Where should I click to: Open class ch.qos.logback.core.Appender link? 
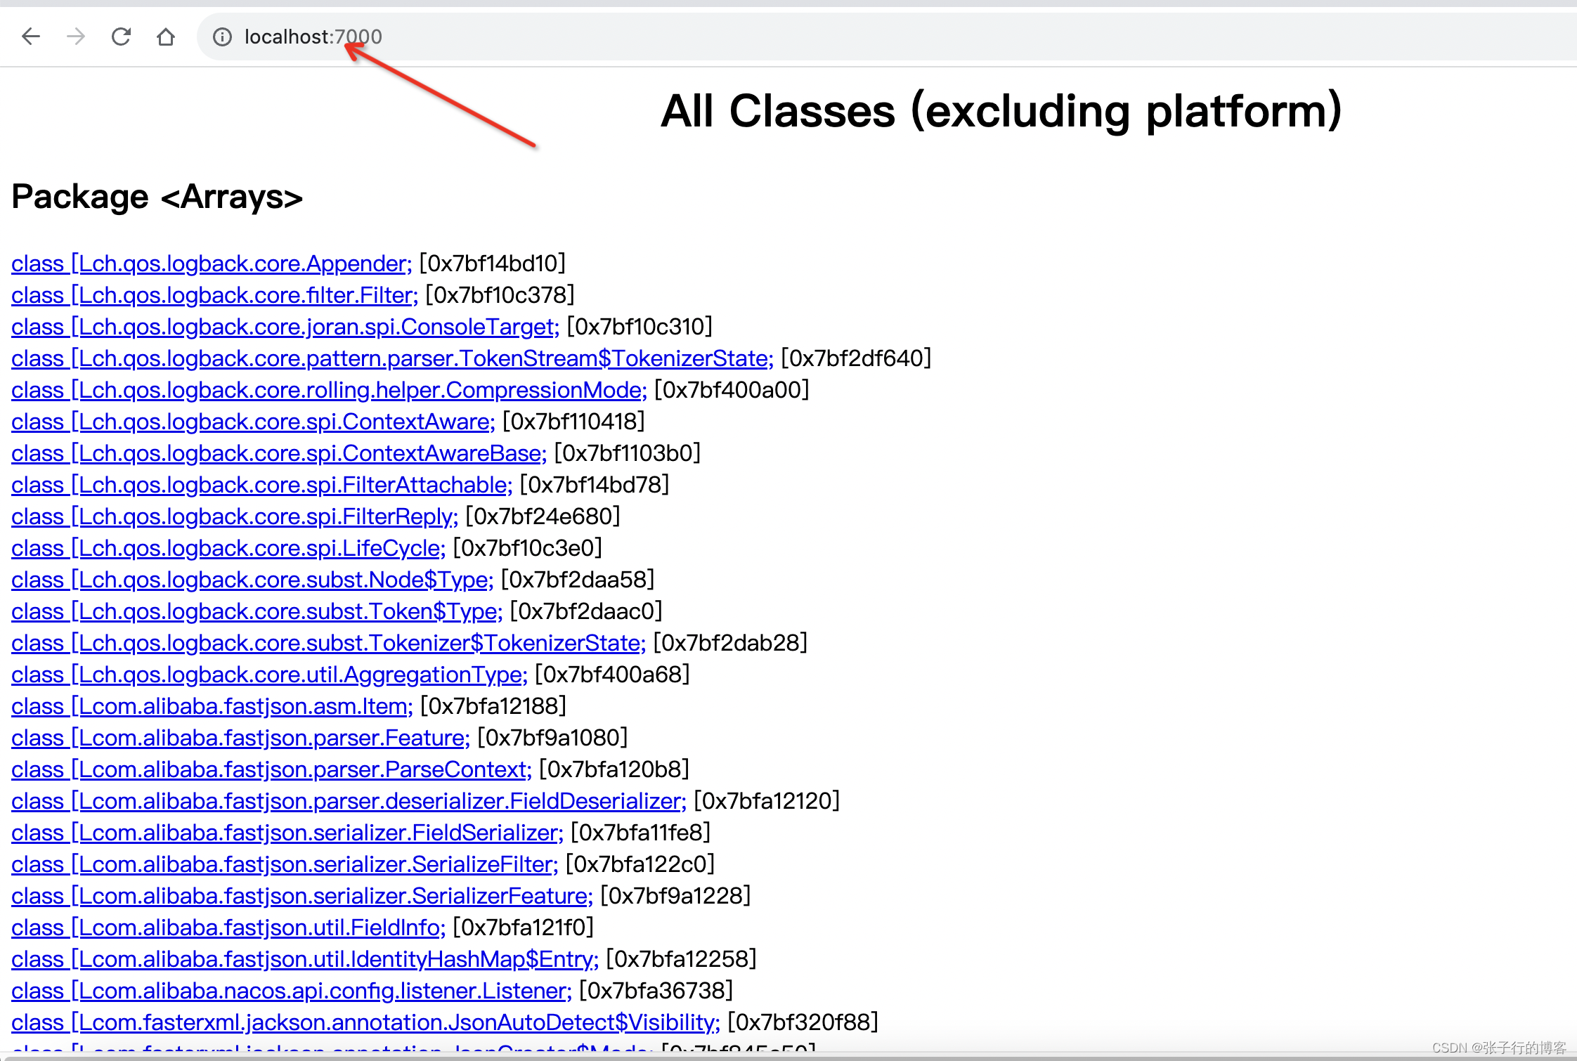coord(212,263)
